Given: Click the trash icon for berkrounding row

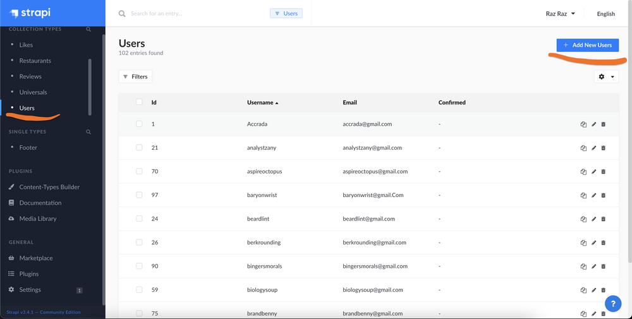Looking at the screenshot, I should (603, 243).
